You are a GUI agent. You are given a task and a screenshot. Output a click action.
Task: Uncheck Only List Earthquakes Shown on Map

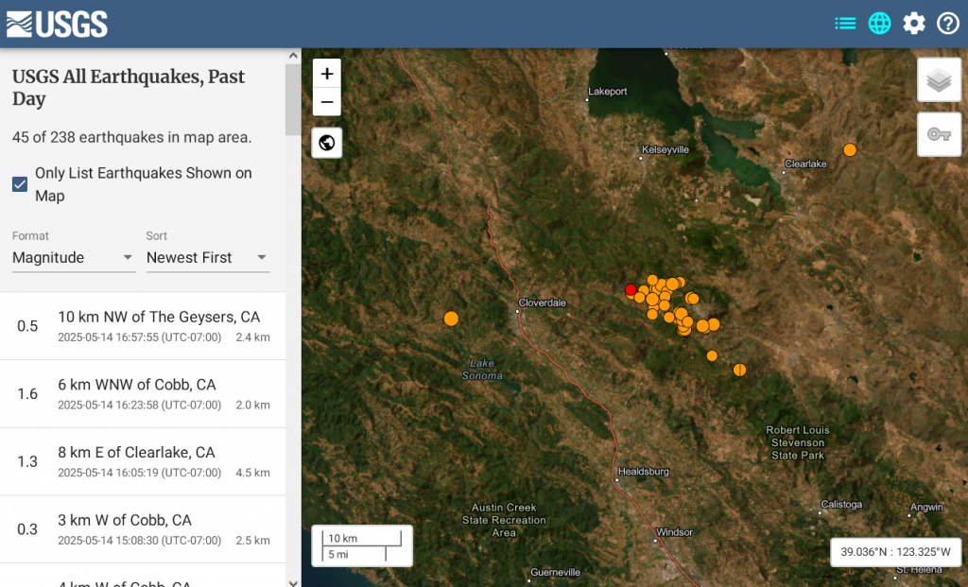pos(20,184)
